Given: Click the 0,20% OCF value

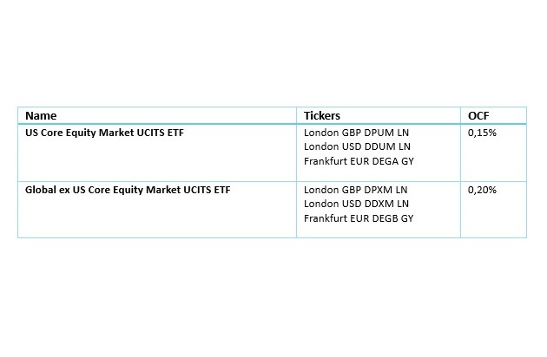Looking at the screenshot, I should tap(482, 189).
